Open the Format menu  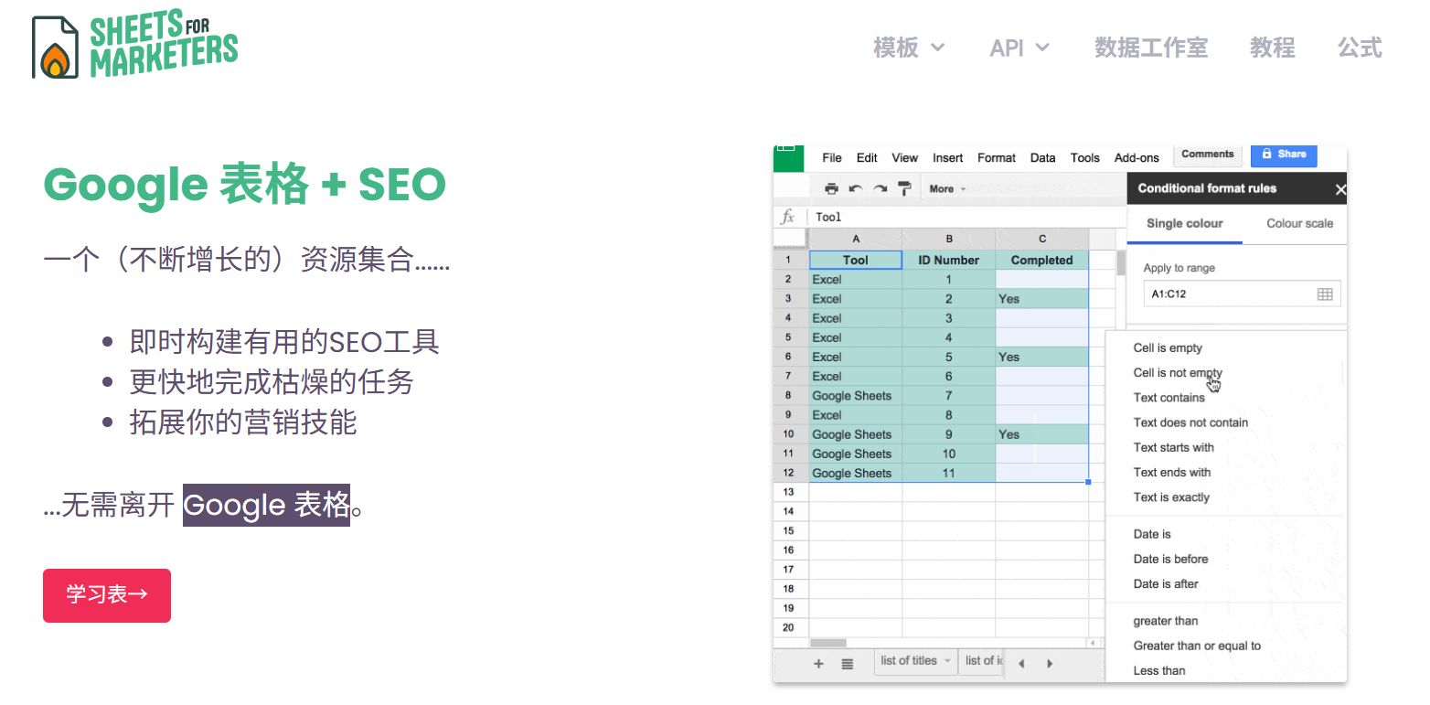tap(996, 157)
